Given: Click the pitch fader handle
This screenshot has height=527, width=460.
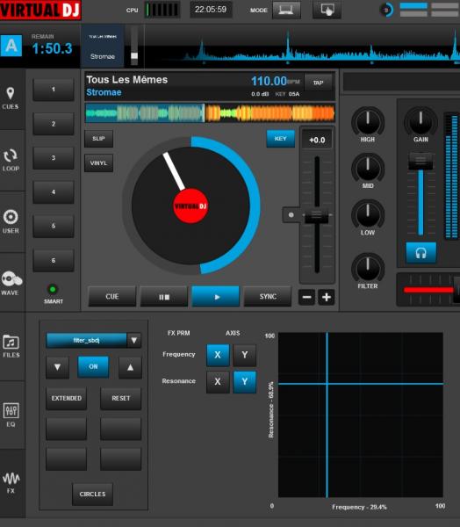Looking at the screenshot, I should pos(316,215).
